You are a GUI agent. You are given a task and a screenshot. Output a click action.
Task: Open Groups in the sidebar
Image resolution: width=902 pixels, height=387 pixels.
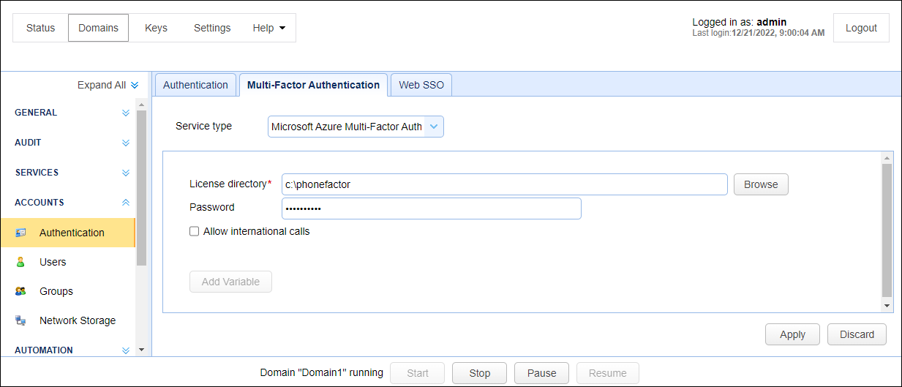(x=67, y=291)
